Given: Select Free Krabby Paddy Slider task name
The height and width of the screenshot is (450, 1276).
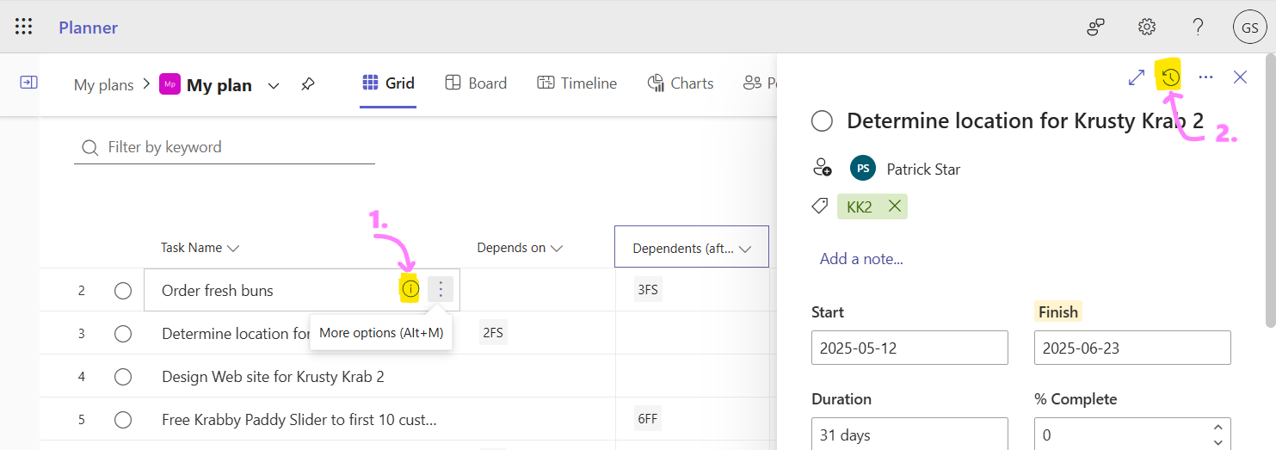Looking at the screenshot, I should [299, 420].
